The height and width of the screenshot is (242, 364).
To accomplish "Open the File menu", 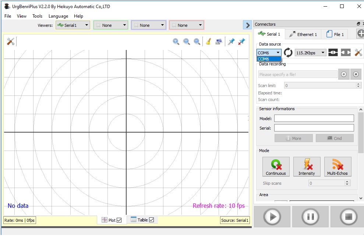I will [x=8, y=16].
